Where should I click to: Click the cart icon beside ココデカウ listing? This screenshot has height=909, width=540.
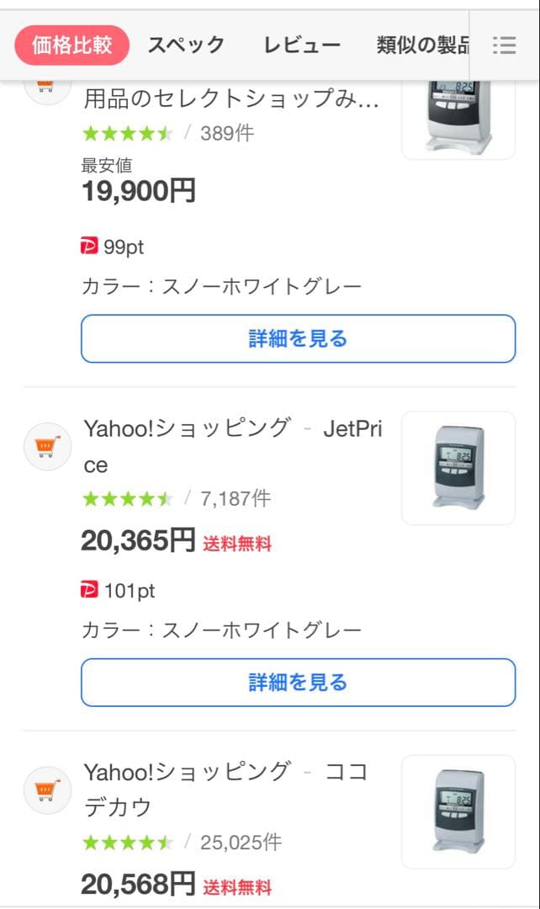pos(47,789)
